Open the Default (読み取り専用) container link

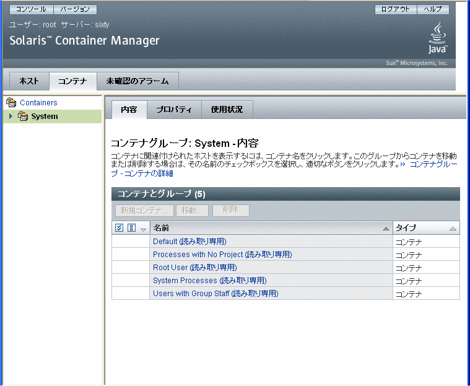189,242
